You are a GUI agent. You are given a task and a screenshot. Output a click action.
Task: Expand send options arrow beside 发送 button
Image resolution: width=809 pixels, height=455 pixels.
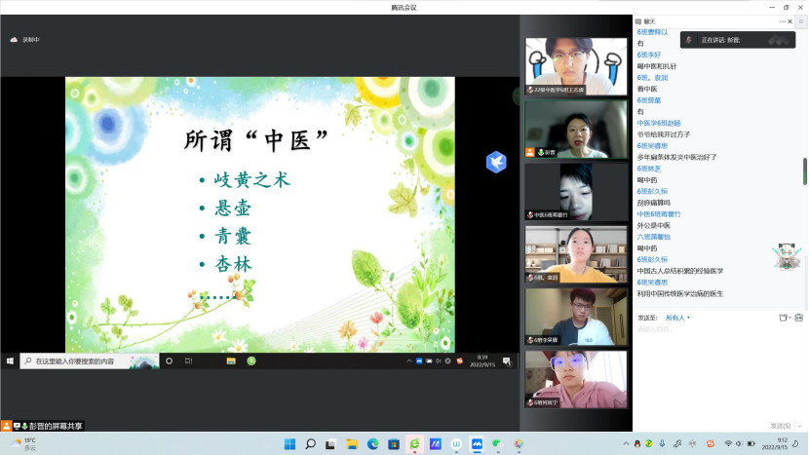800,426
